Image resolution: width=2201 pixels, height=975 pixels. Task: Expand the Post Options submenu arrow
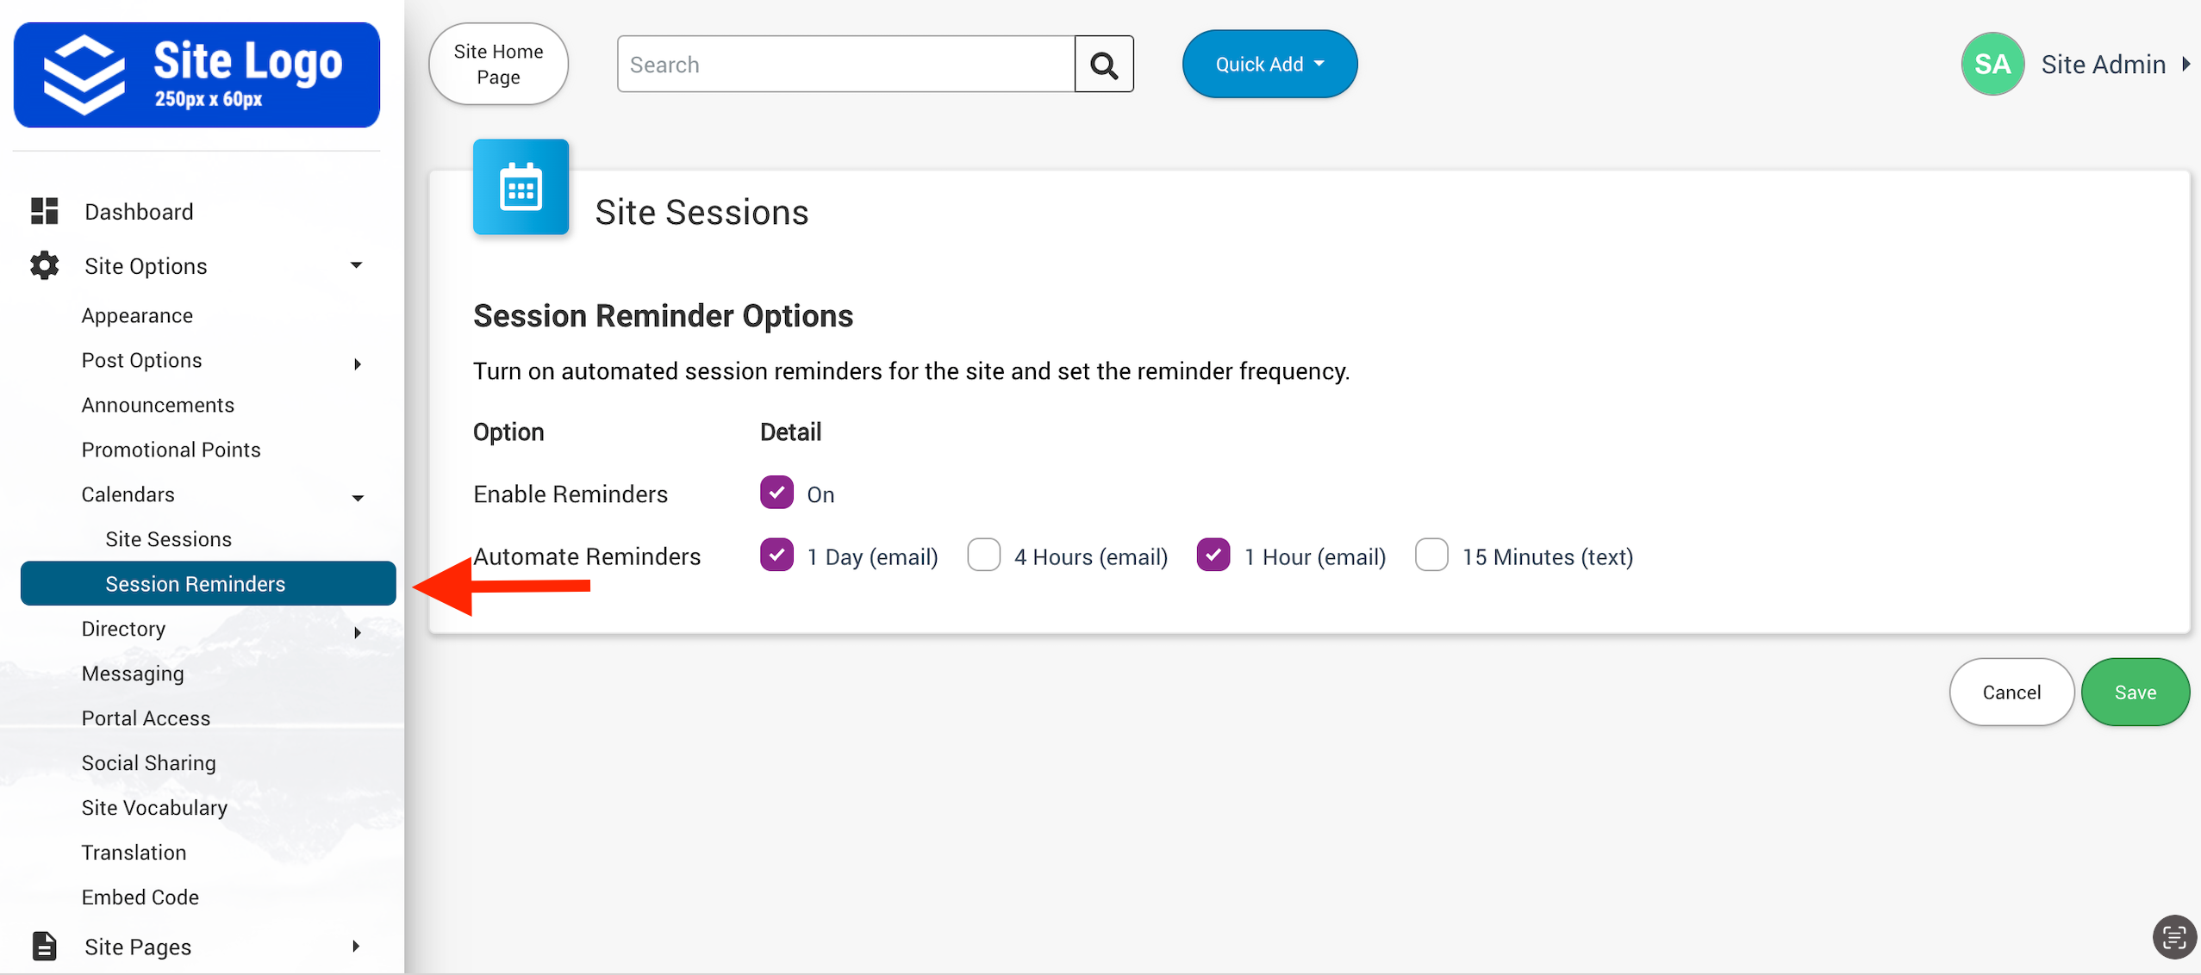click(358, 363)
